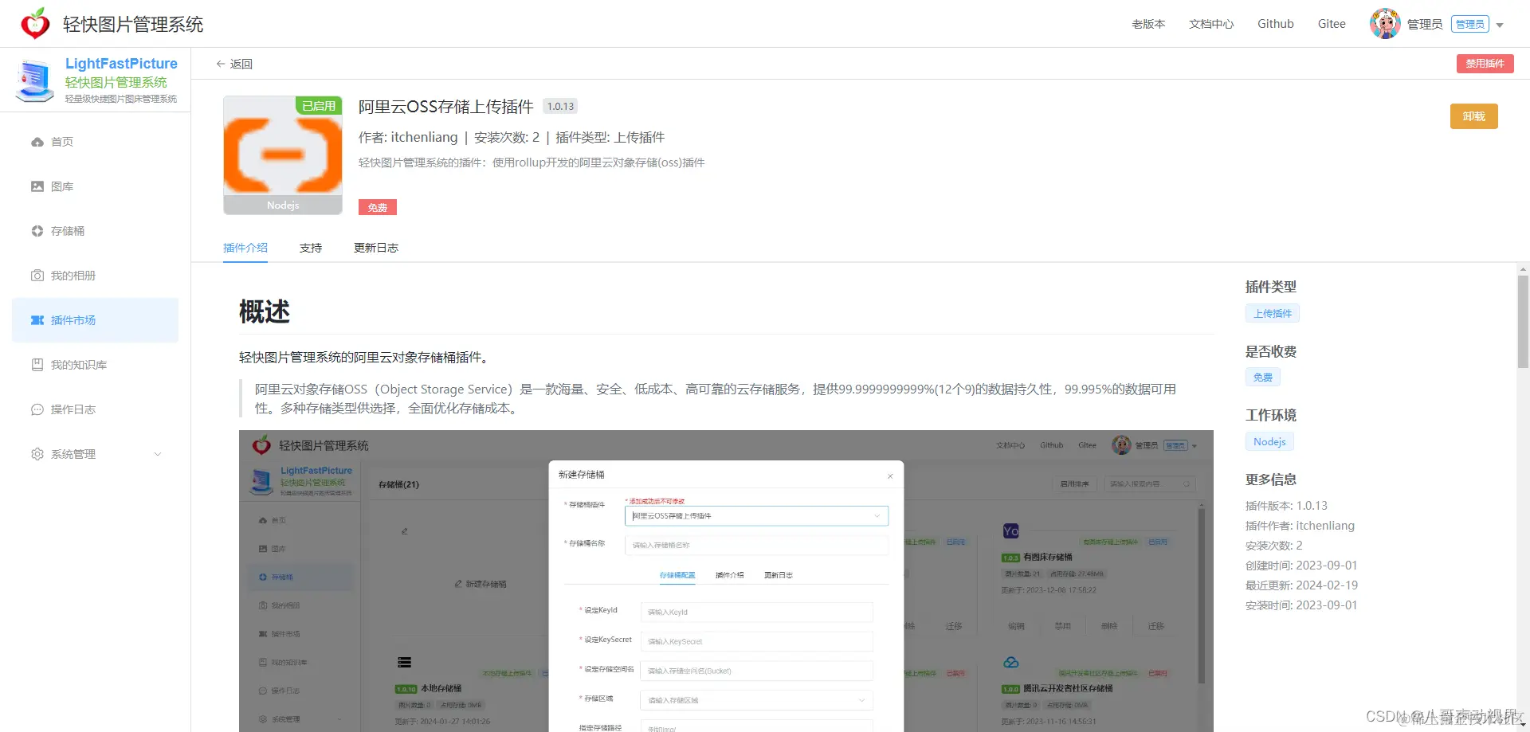Viewport: 1530px width, 732px height.
Task: Click the 禁用插件 button
Action: (x=1485, y=63)
